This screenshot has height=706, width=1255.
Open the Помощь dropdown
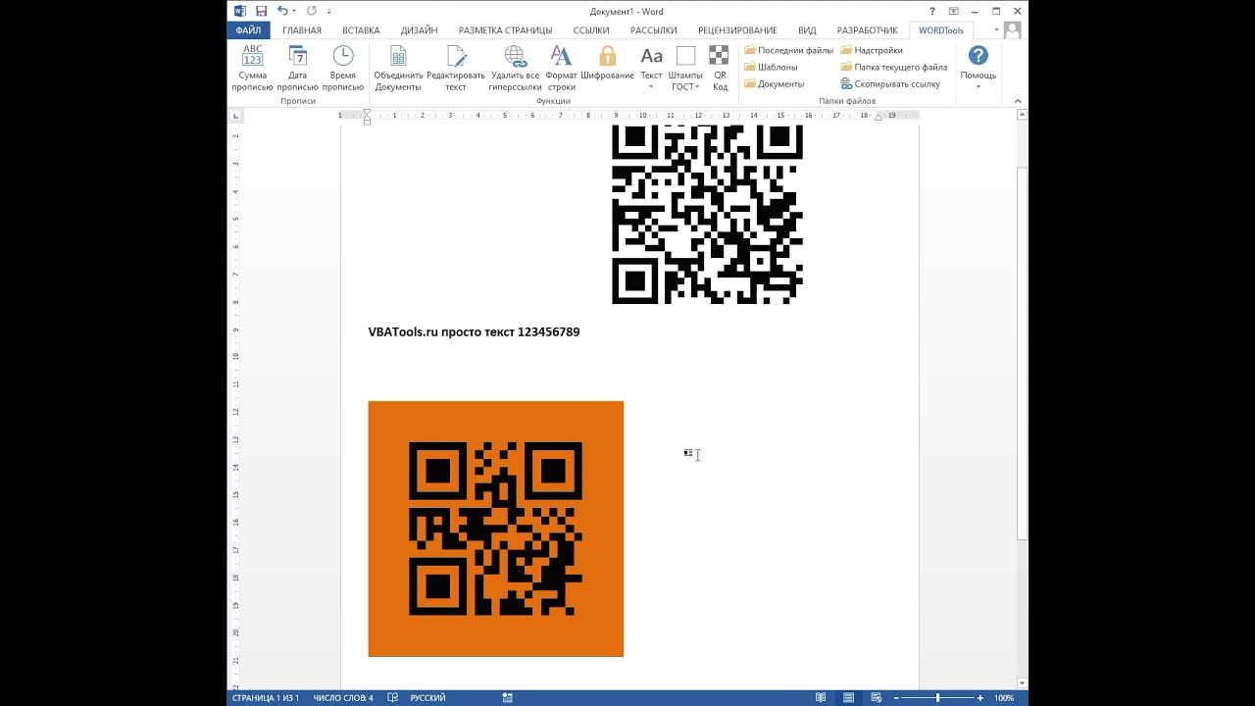point(978,68)
